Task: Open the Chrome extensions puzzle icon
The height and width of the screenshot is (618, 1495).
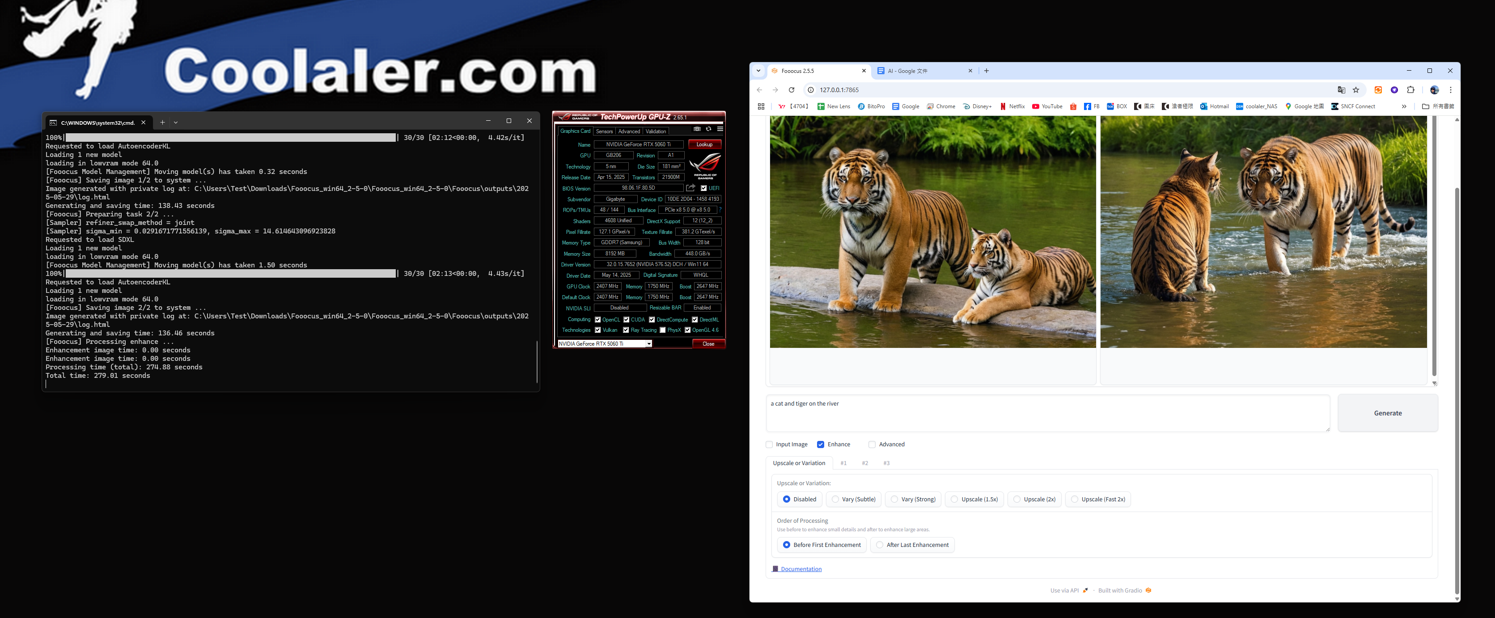Action: point(1411,90)
